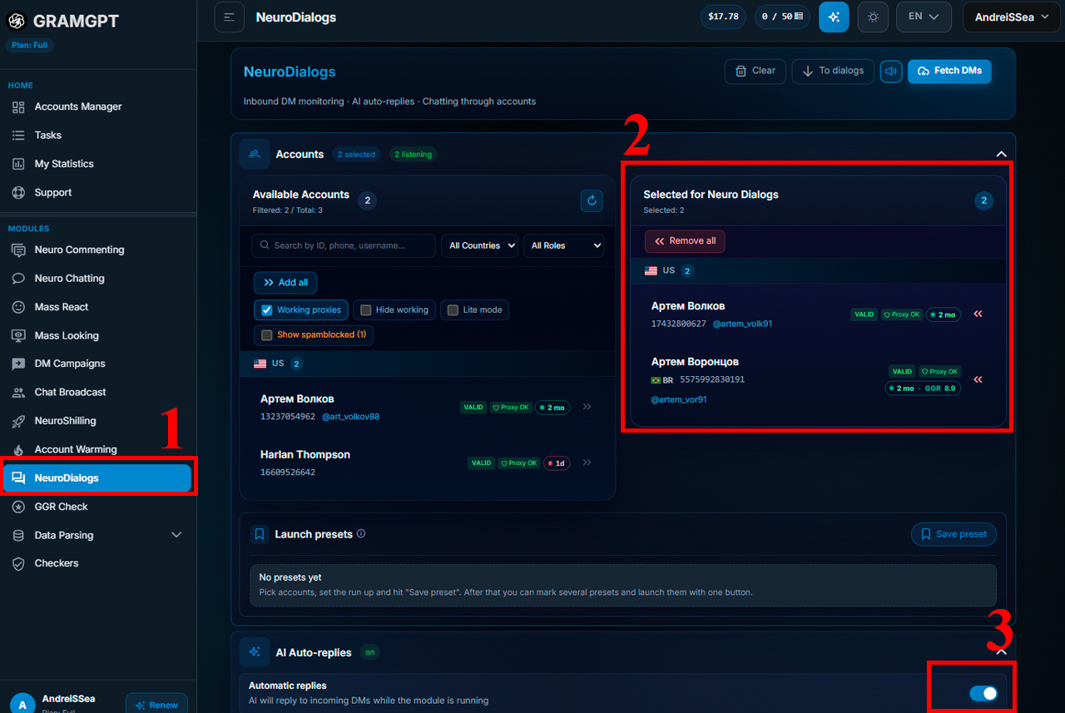1065x713 pixels.
Task: Click the 0 / 50 counter badge
Action: pos(782,17)
